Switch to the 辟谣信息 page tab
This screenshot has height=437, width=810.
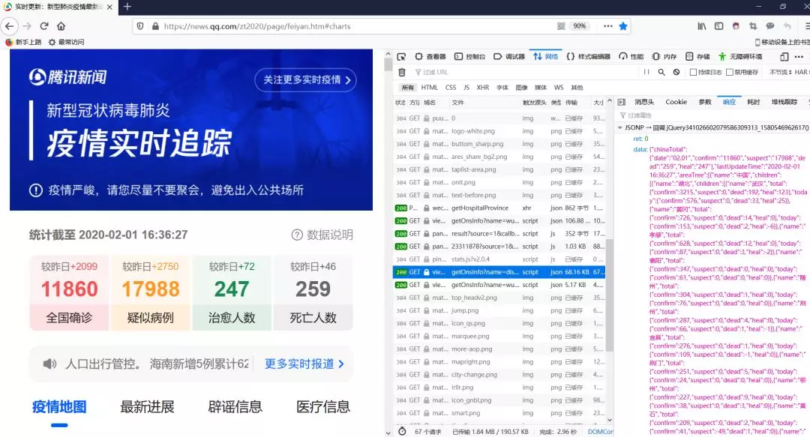click(x=235, y=407)
